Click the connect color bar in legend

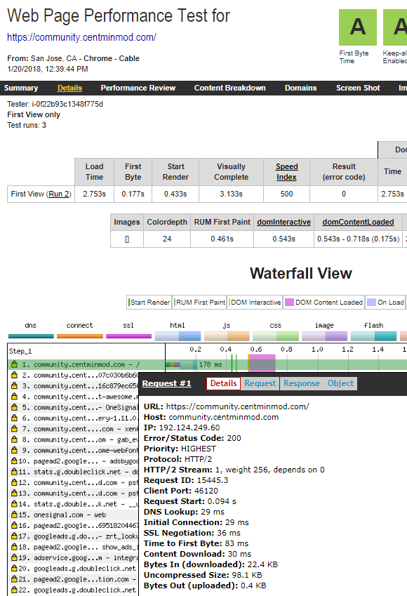(x=80, y=336)
